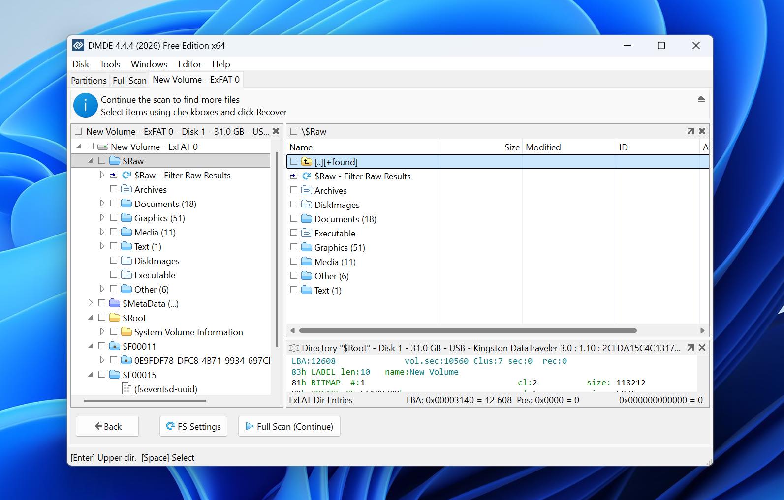Click the eject-style collapse icon in info bar
The image size is (784, 500).
tap(701, 99)
